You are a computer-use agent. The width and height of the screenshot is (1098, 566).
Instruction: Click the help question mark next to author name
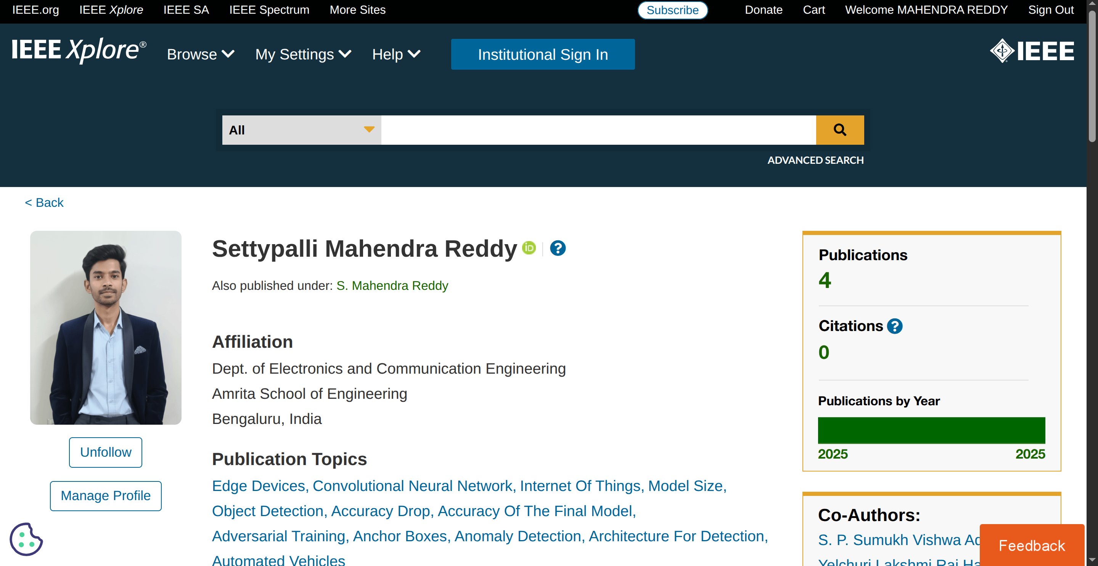pyautogui.click(x=557, y=248)
